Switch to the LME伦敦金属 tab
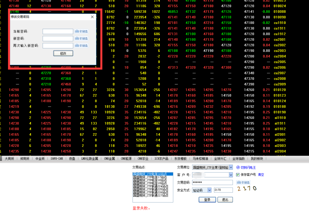 tap(89, 159)
